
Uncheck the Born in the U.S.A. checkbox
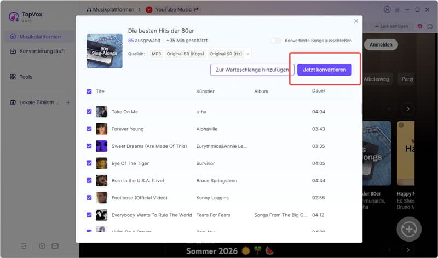click(89, 180)
